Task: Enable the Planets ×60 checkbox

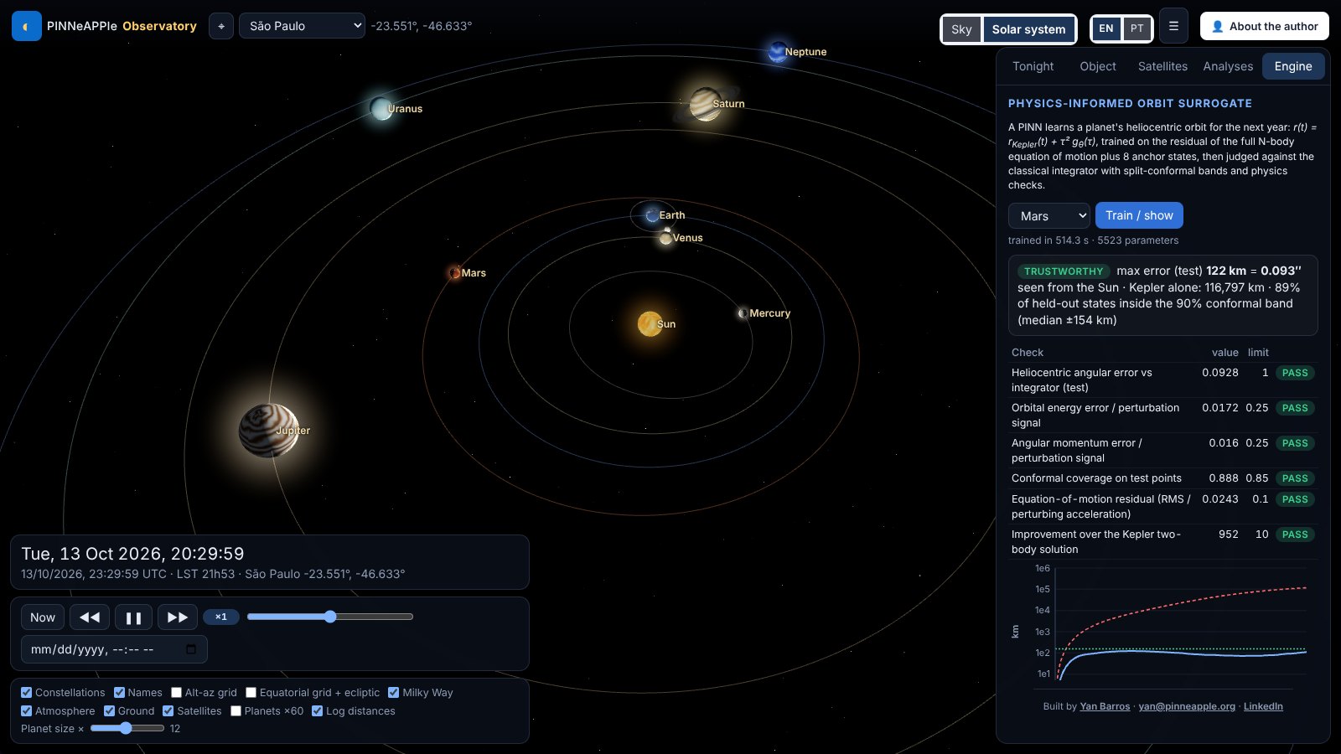Action: click(x=236, y=711)
